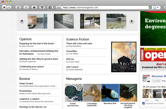Click the browser forward arrow button
The height and width of the screenshot is (109, 166).
[x=9, y=8]
